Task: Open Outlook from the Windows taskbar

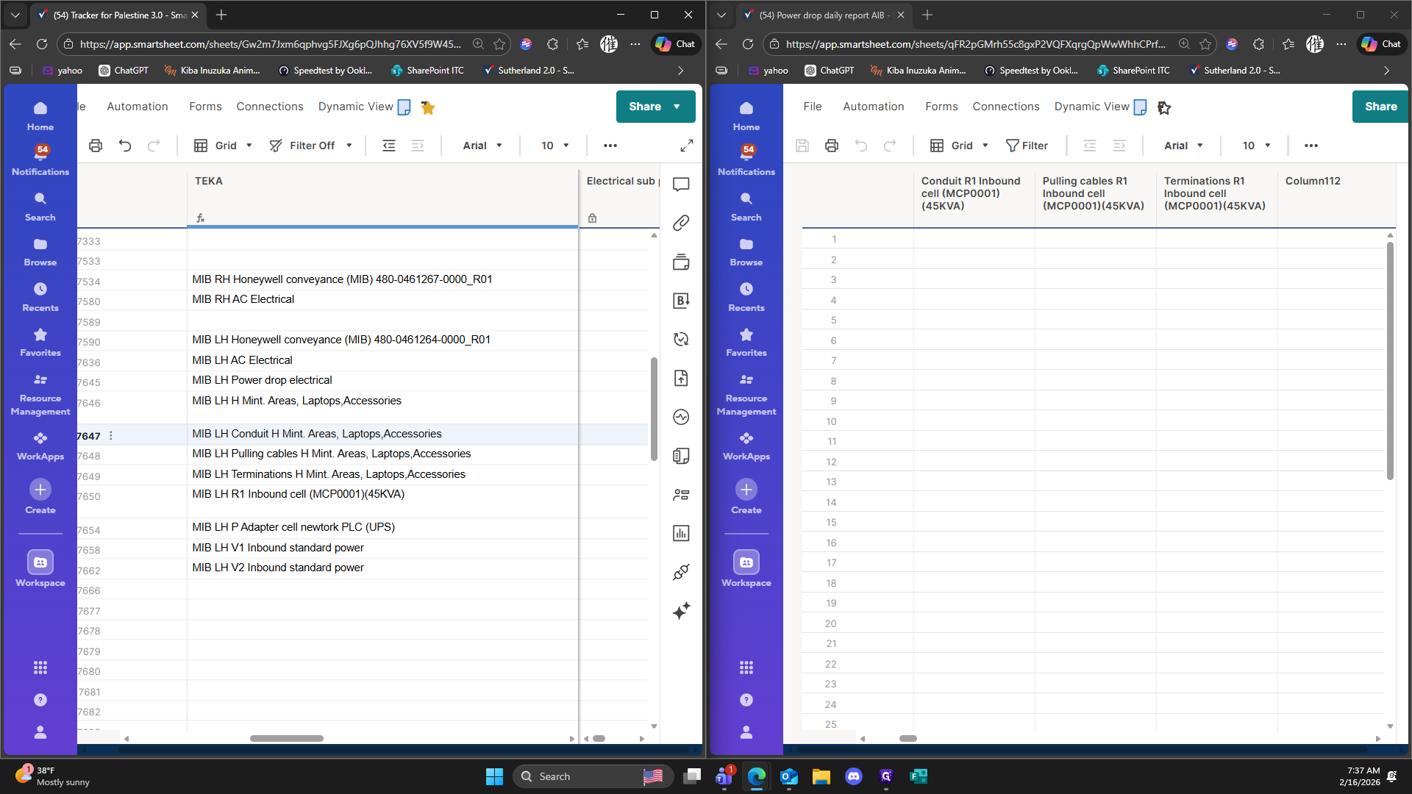Action: 789,776
